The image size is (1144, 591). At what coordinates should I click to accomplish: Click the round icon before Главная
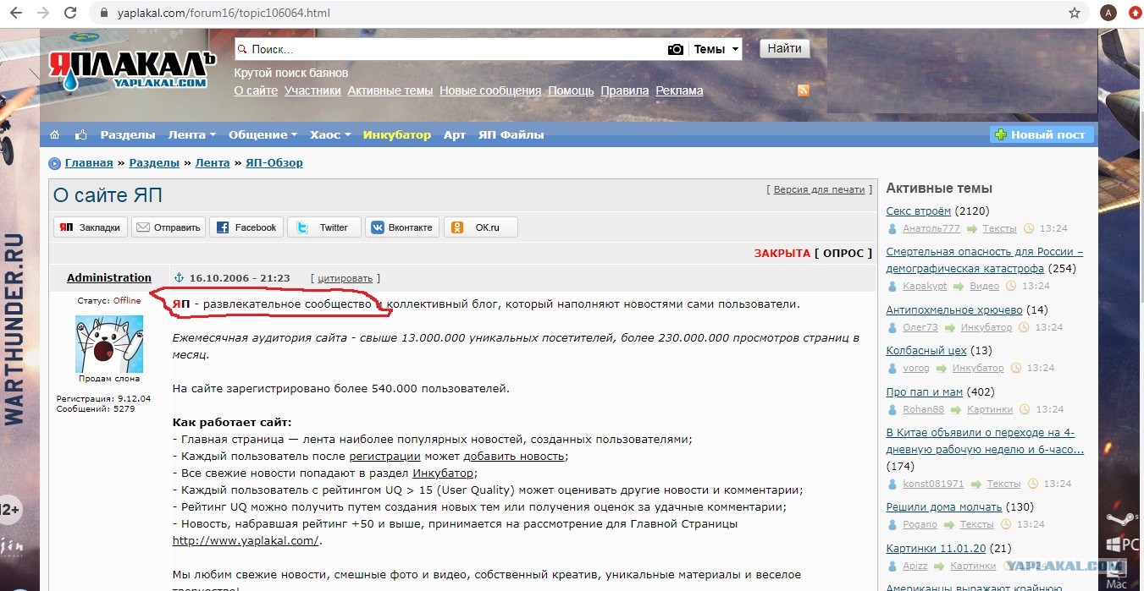pos(54,163)
